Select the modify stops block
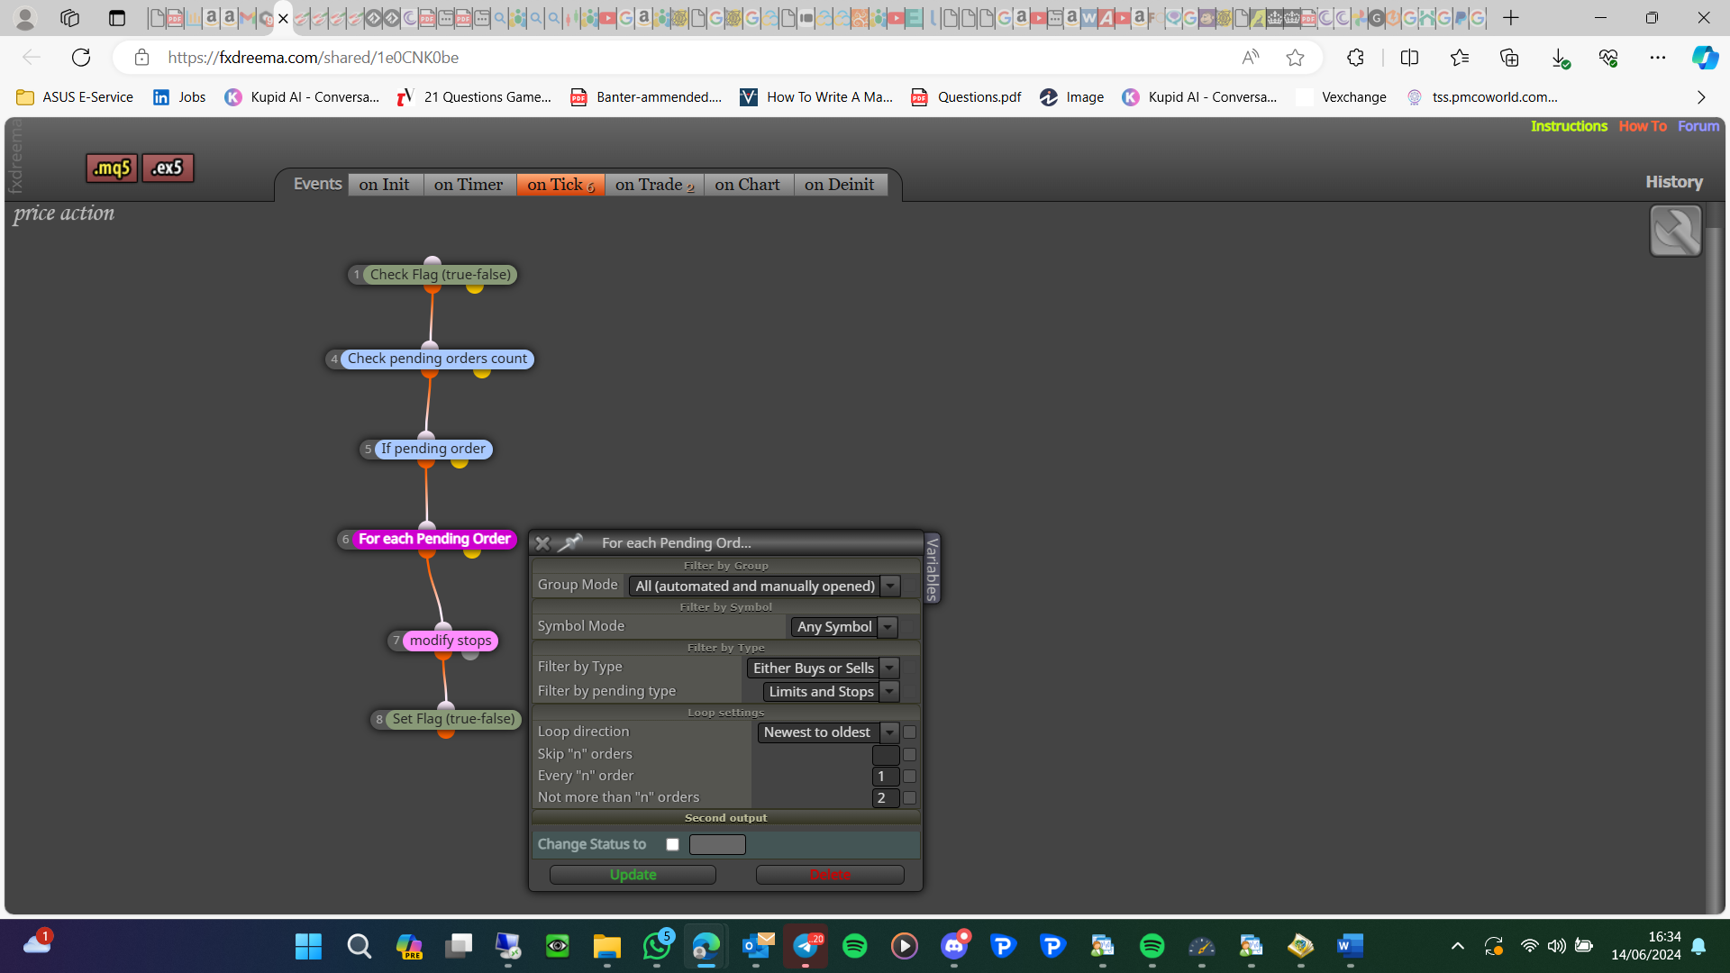This screenshot has width=1730, height=973. [451, 641]
